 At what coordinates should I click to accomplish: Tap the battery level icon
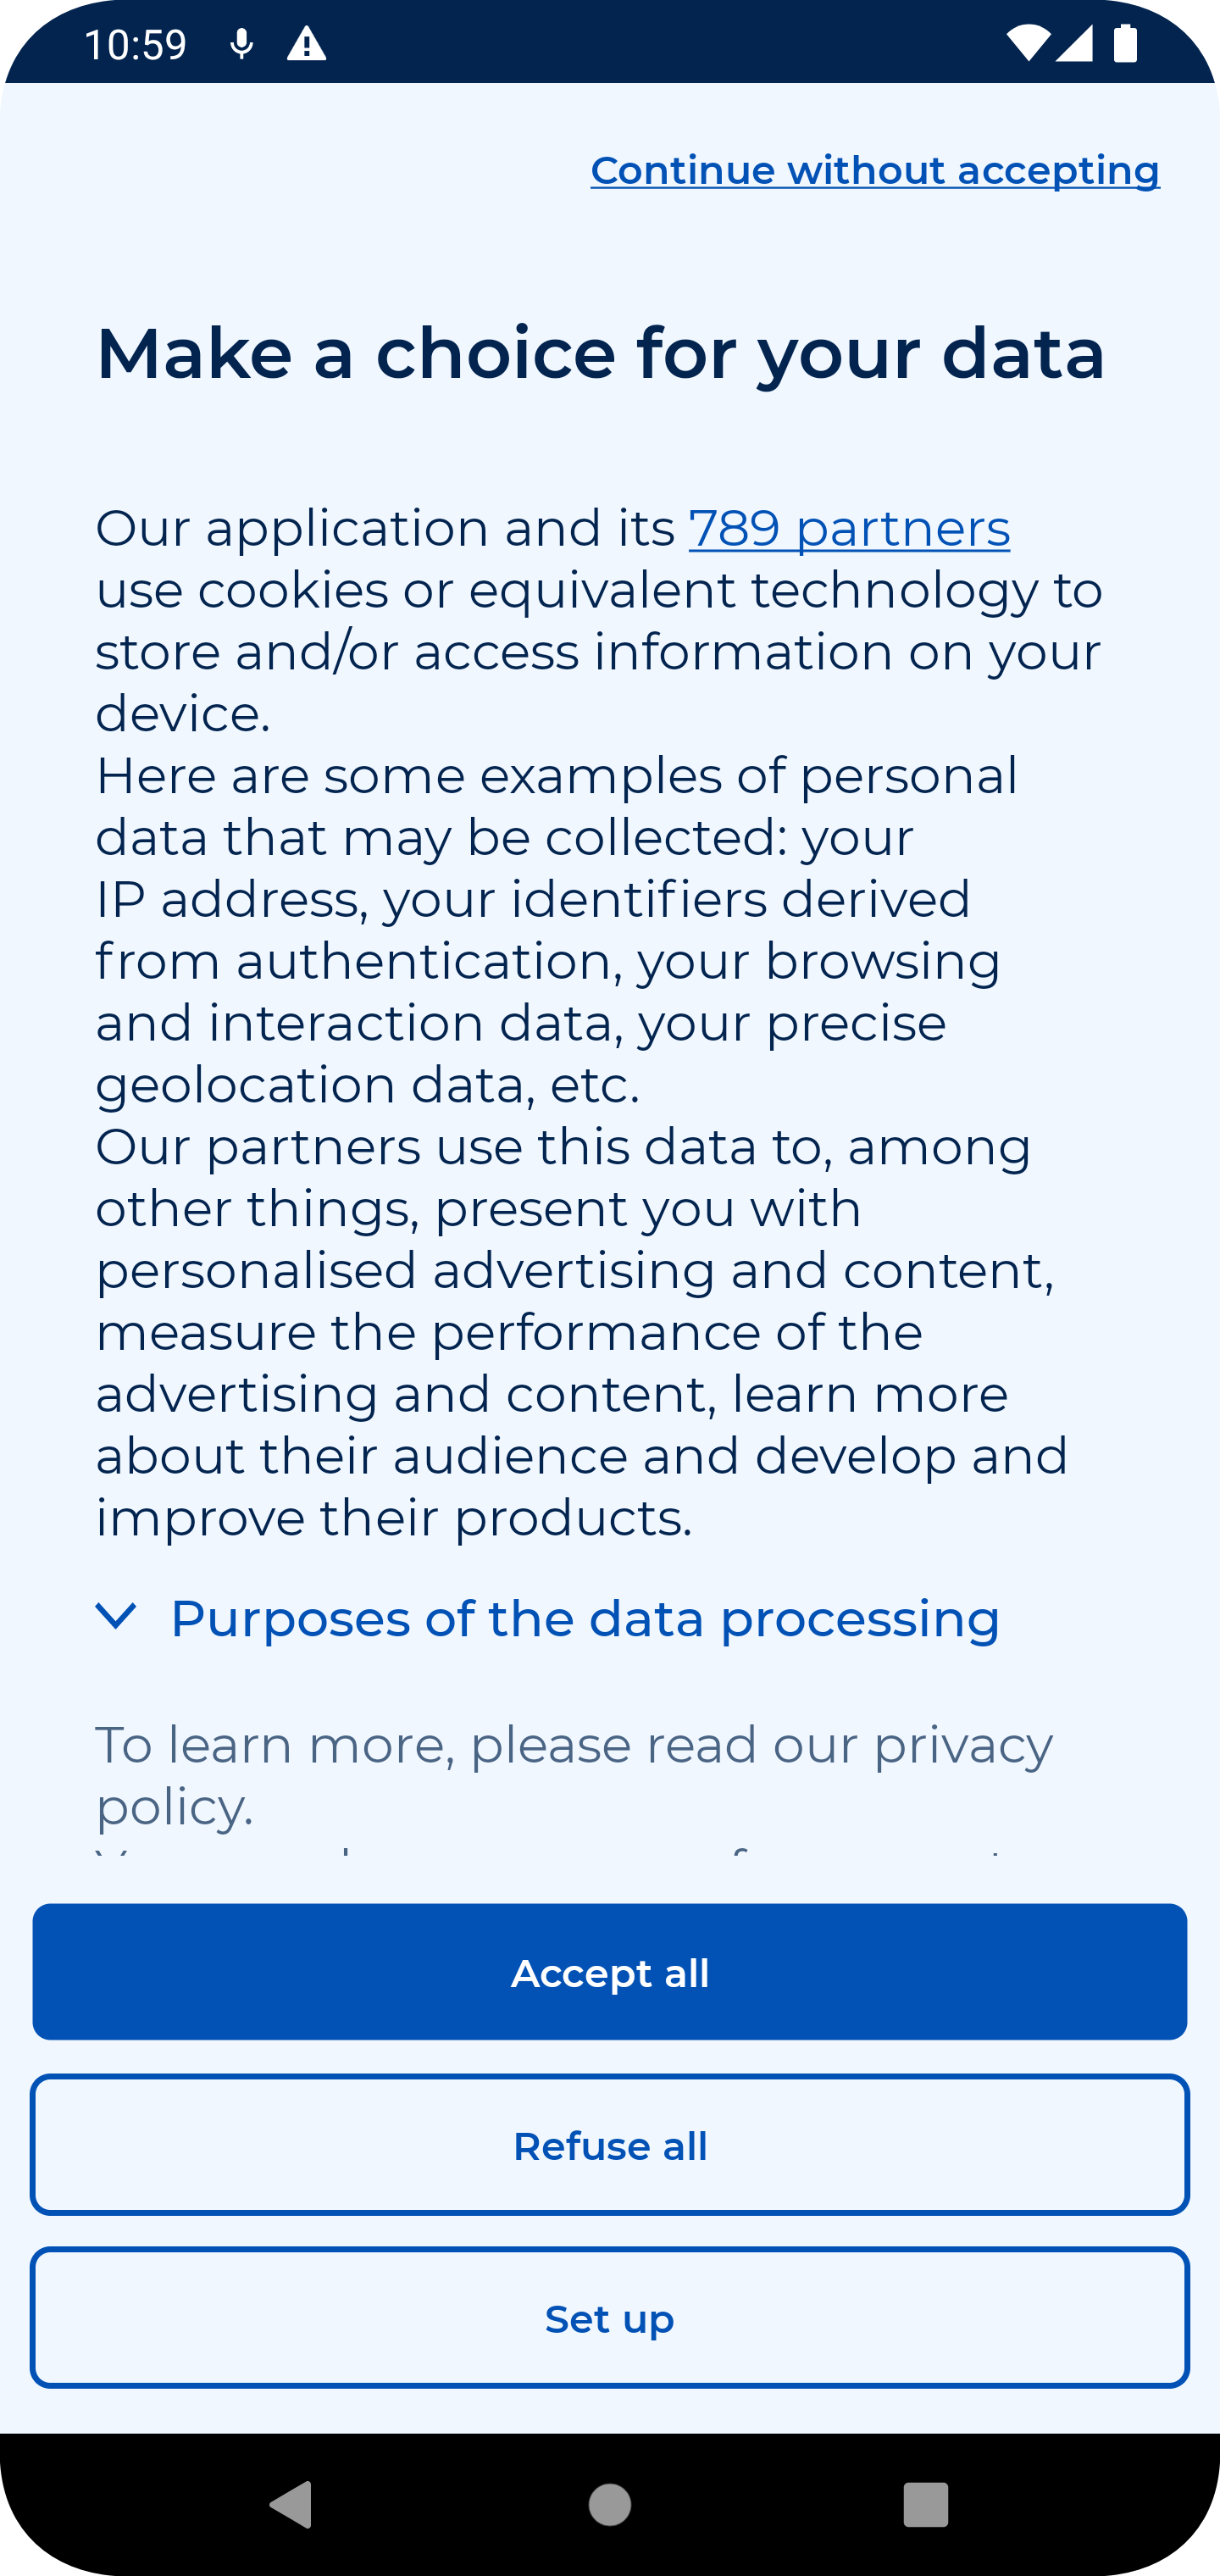[x=1125, y=44]
